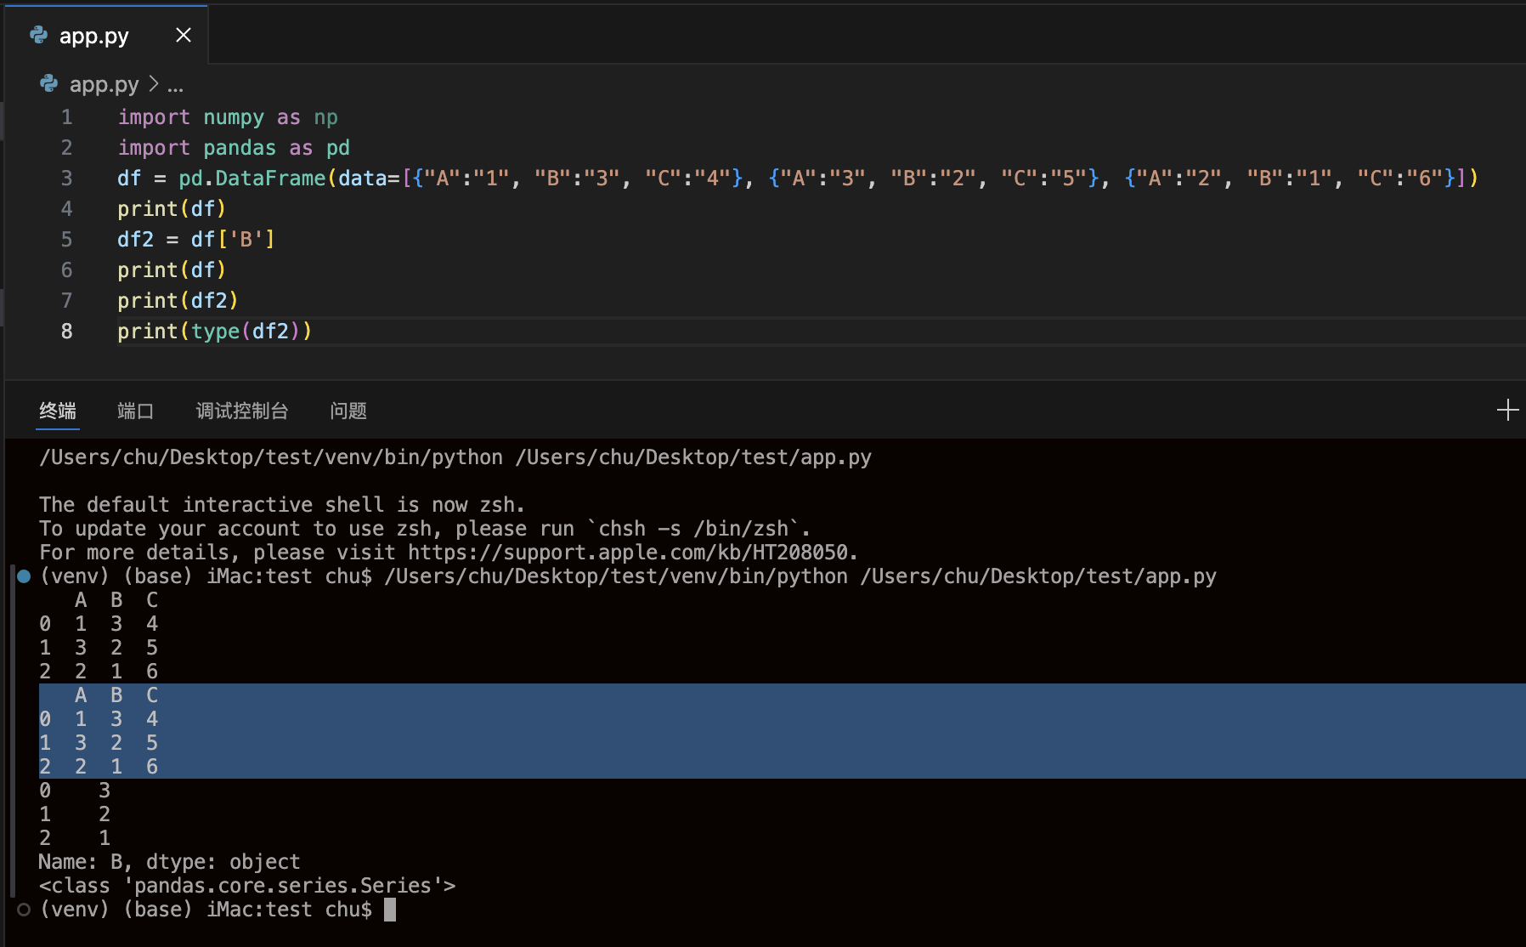Add a new terminal with the plus icon
This screenshot has width=1526, height=947.
pyautogui.click(x=1507, y=411)
